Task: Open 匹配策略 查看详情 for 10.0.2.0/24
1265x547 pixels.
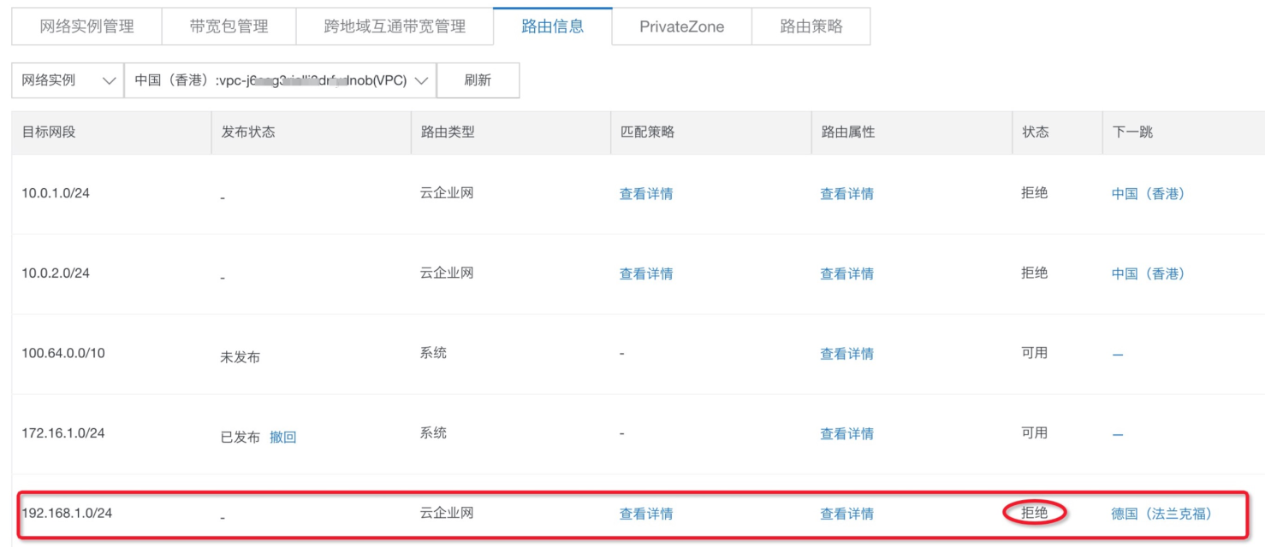Action: [x=646, y=273]
